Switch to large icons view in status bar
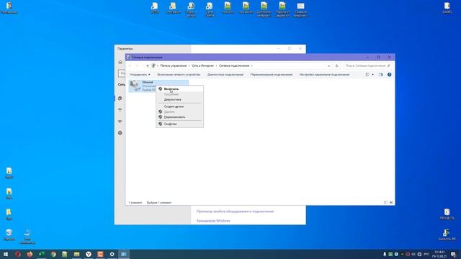461x259 pixels. pyautogui.click(x=391, y=202)
